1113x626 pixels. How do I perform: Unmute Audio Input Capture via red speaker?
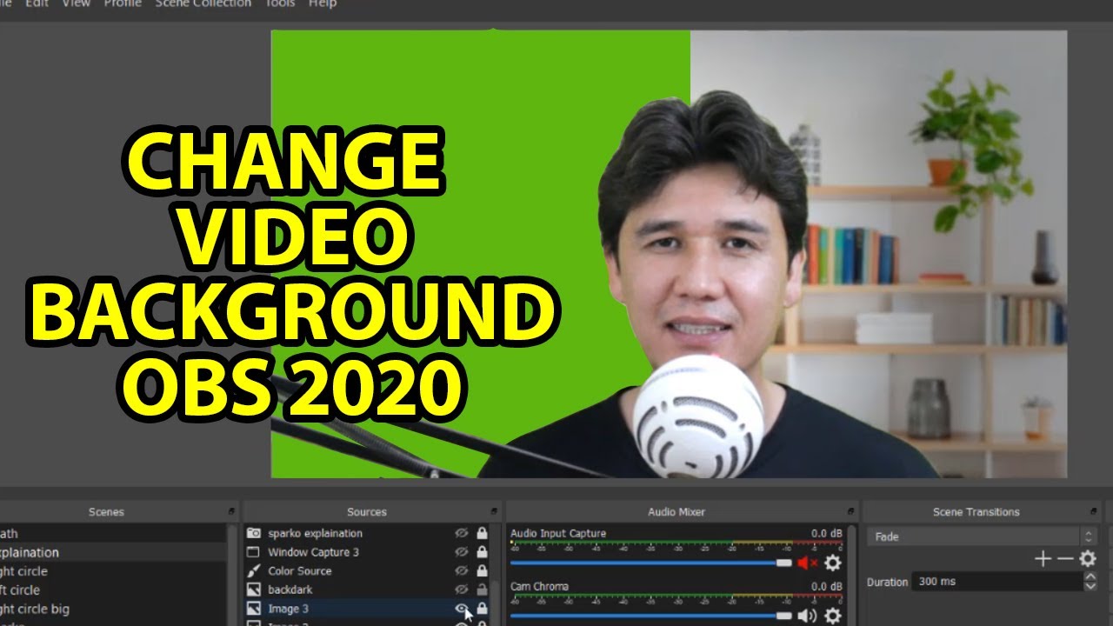point(807,563)
